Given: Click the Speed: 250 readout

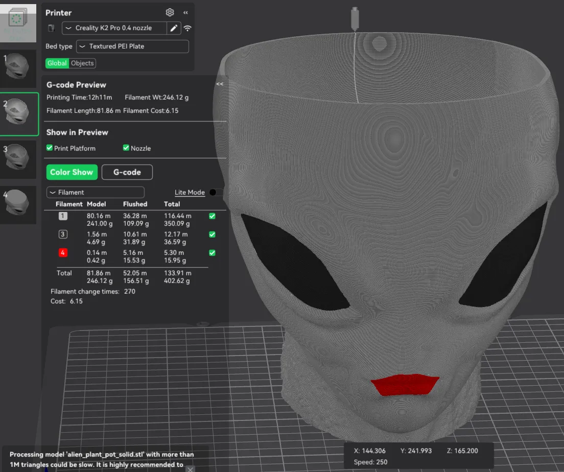Looking at the screenshot, I should [x=370, y=462].
